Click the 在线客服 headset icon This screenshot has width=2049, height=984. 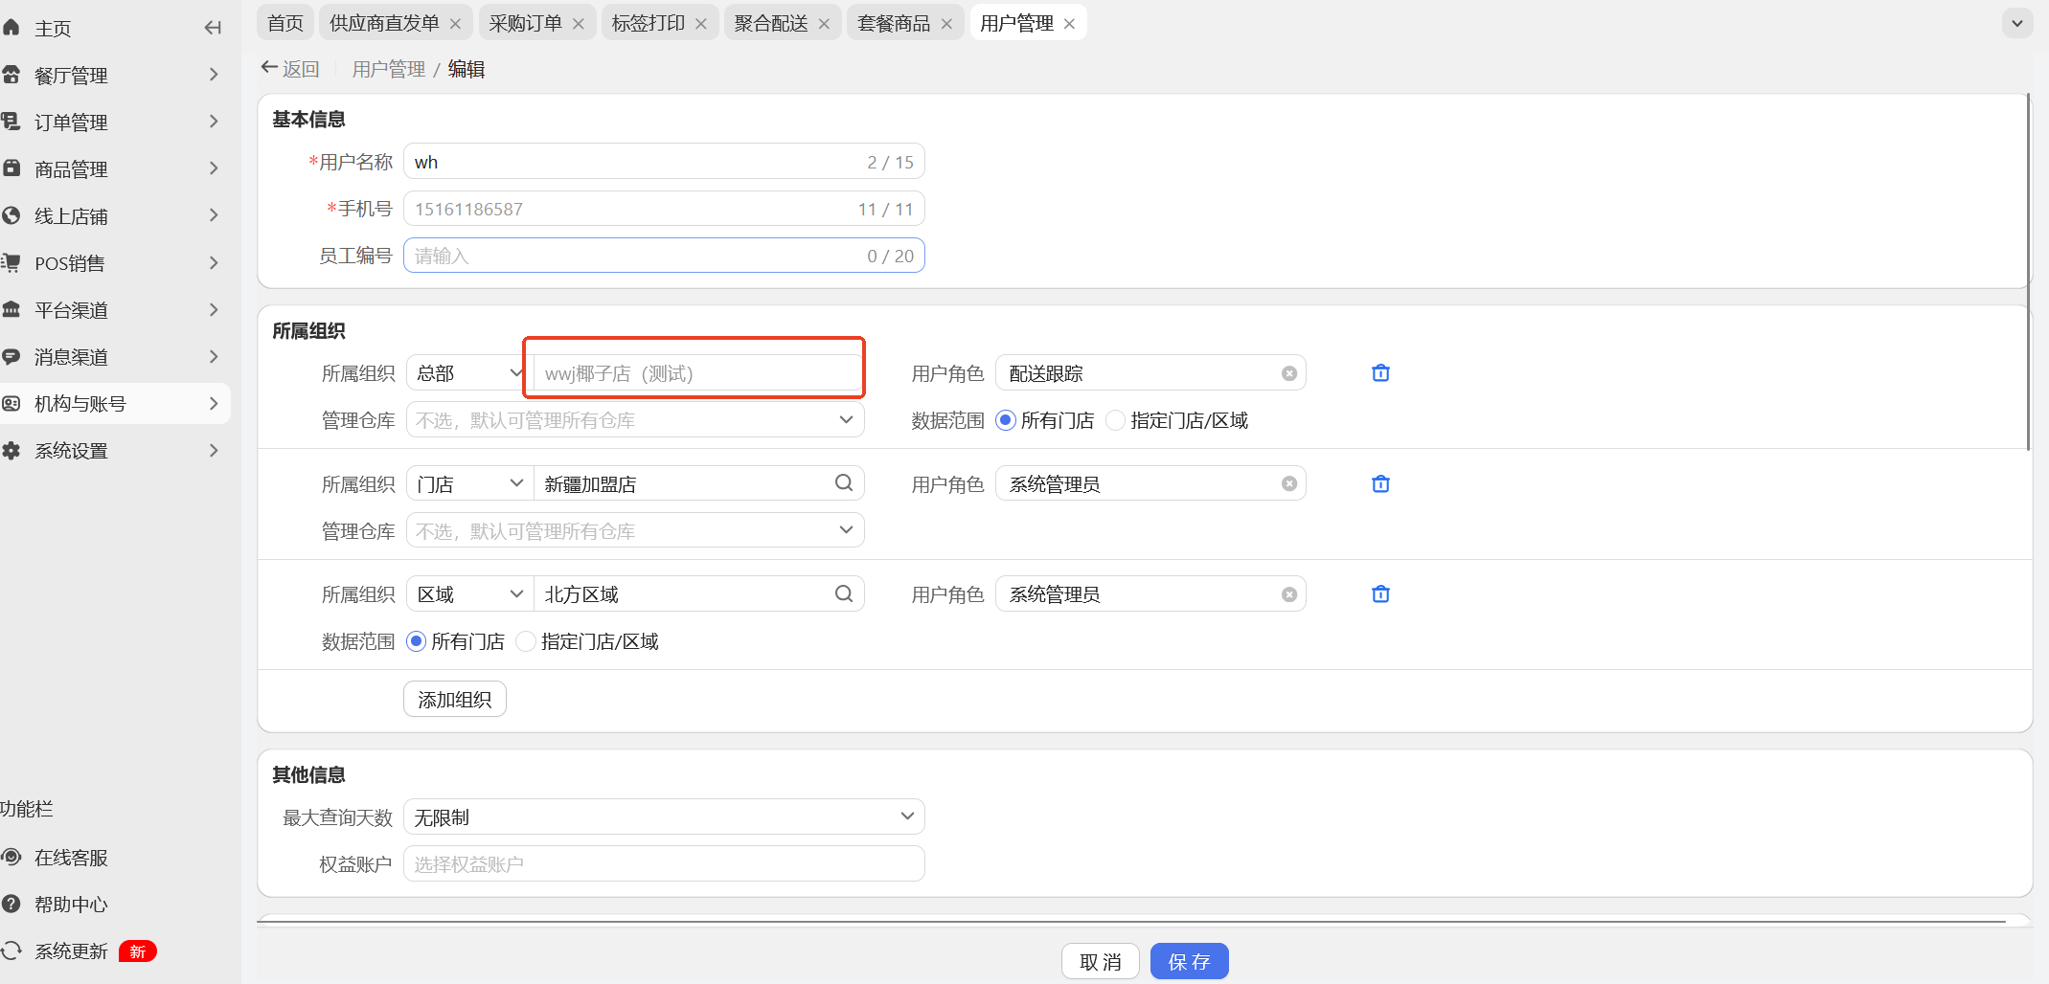(11, 857)
